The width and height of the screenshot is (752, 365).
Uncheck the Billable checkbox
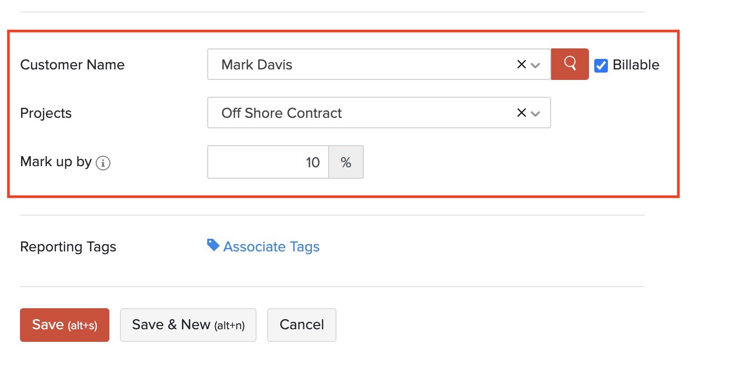(x=601, y=65)
